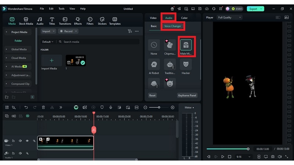Select the AI Robot voice effect
The width and height of the screenshot is (294, 165).
pyautogui.click(x=154, y=67)
